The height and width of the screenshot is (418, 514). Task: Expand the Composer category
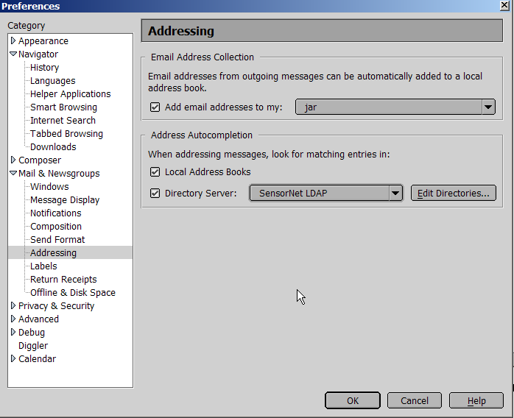tap(13, 160)
